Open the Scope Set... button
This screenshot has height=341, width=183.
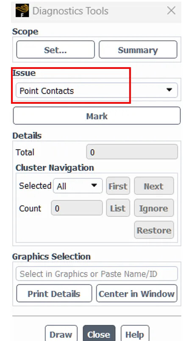point(55,50)
